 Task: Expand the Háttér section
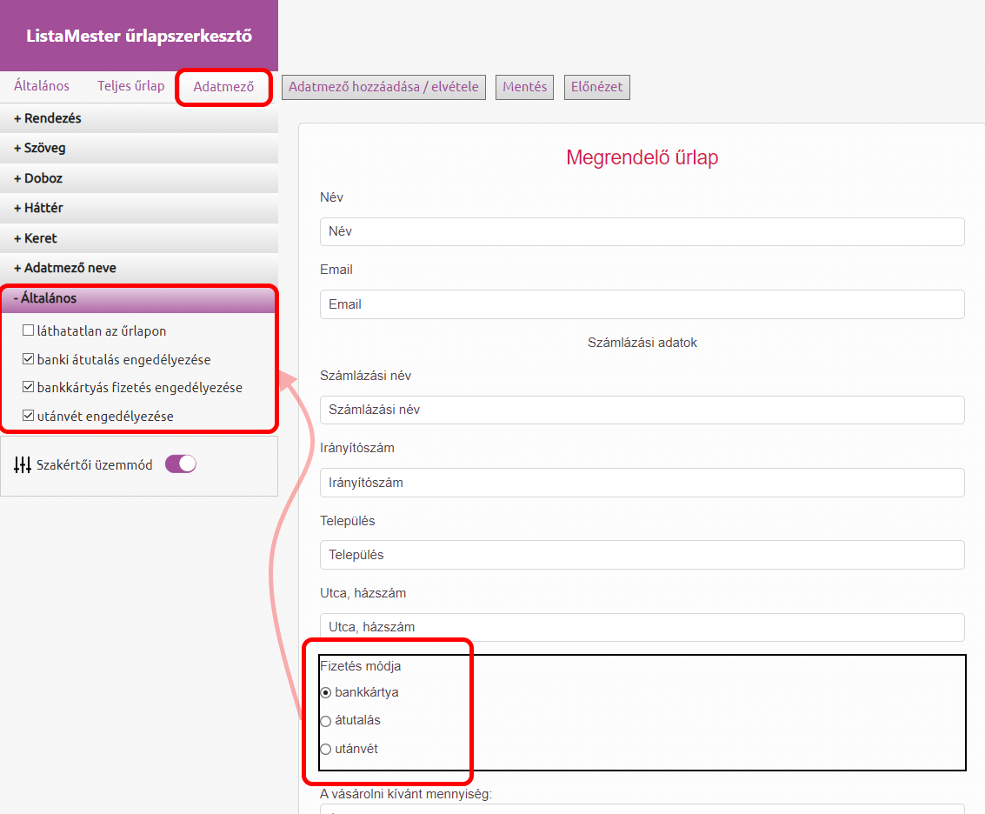pyautogui.click(x=139, y=208)
